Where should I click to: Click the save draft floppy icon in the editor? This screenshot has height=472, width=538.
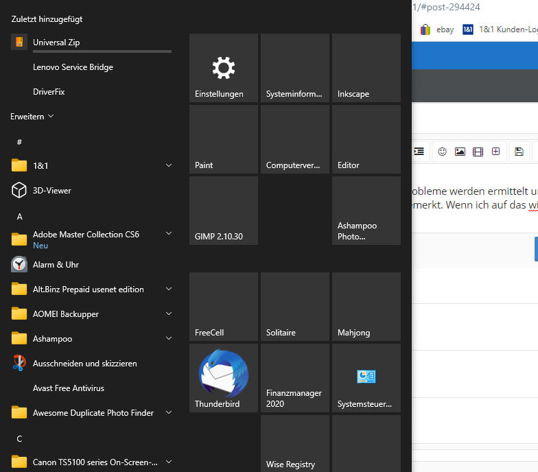tap(519, 152)
